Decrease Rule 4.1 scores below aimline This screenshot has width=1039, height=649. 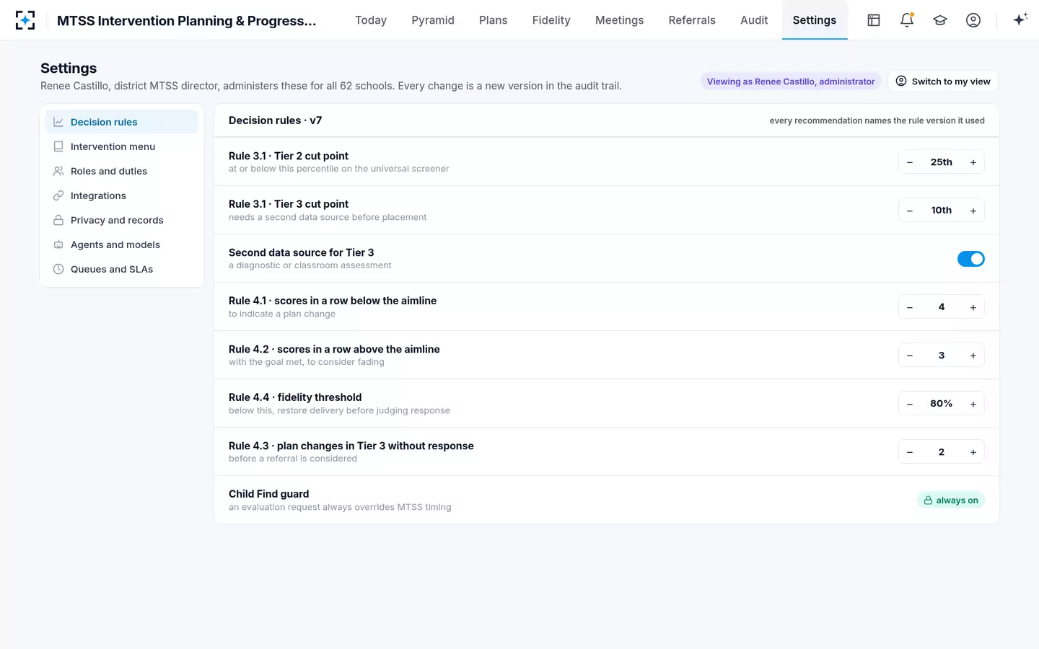[x=910, y=307]
